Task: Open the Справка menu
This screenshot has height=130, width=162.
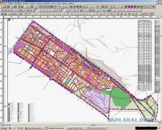Action: 71,3
